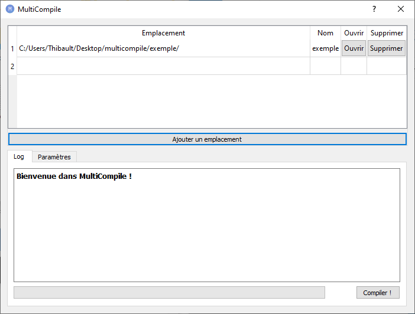Click the compile progress bar
The width and height of the screenshot is (415, 314).
tap(169, 293)
